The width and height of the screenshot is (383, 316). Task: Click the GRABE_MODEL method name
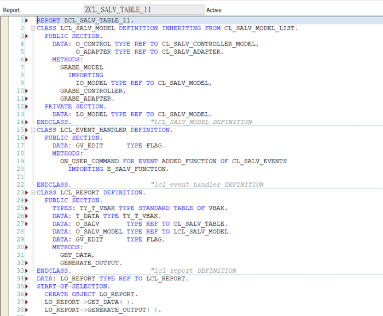[82, 67]
